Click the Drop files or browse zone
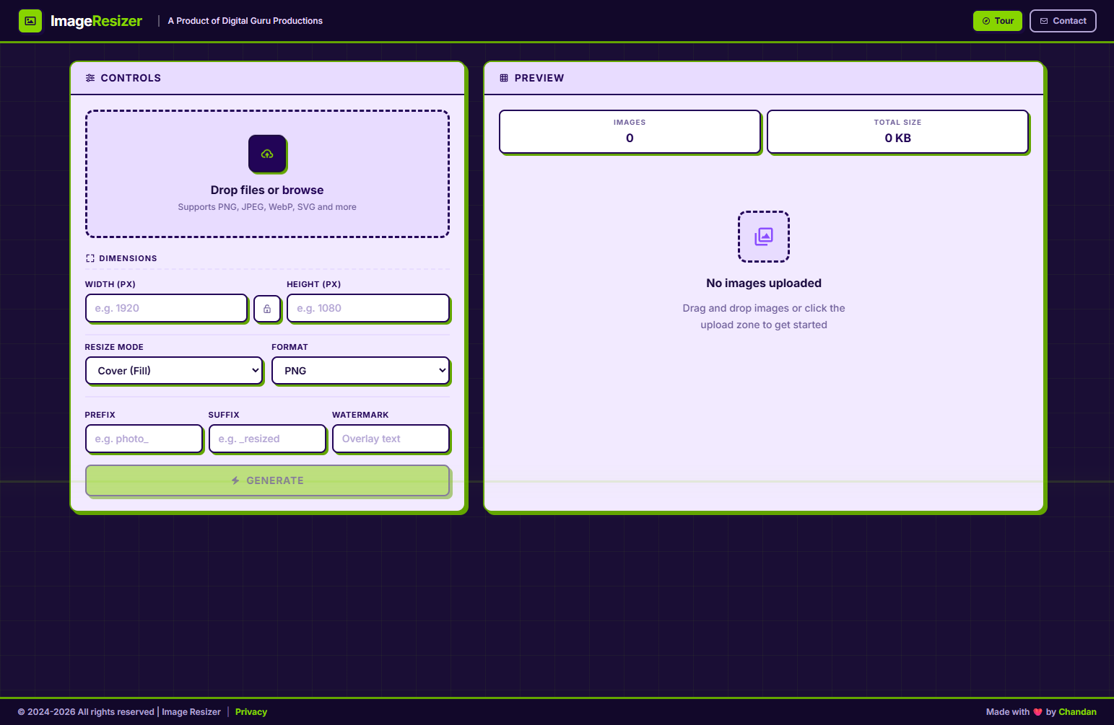 pos(267,174)
